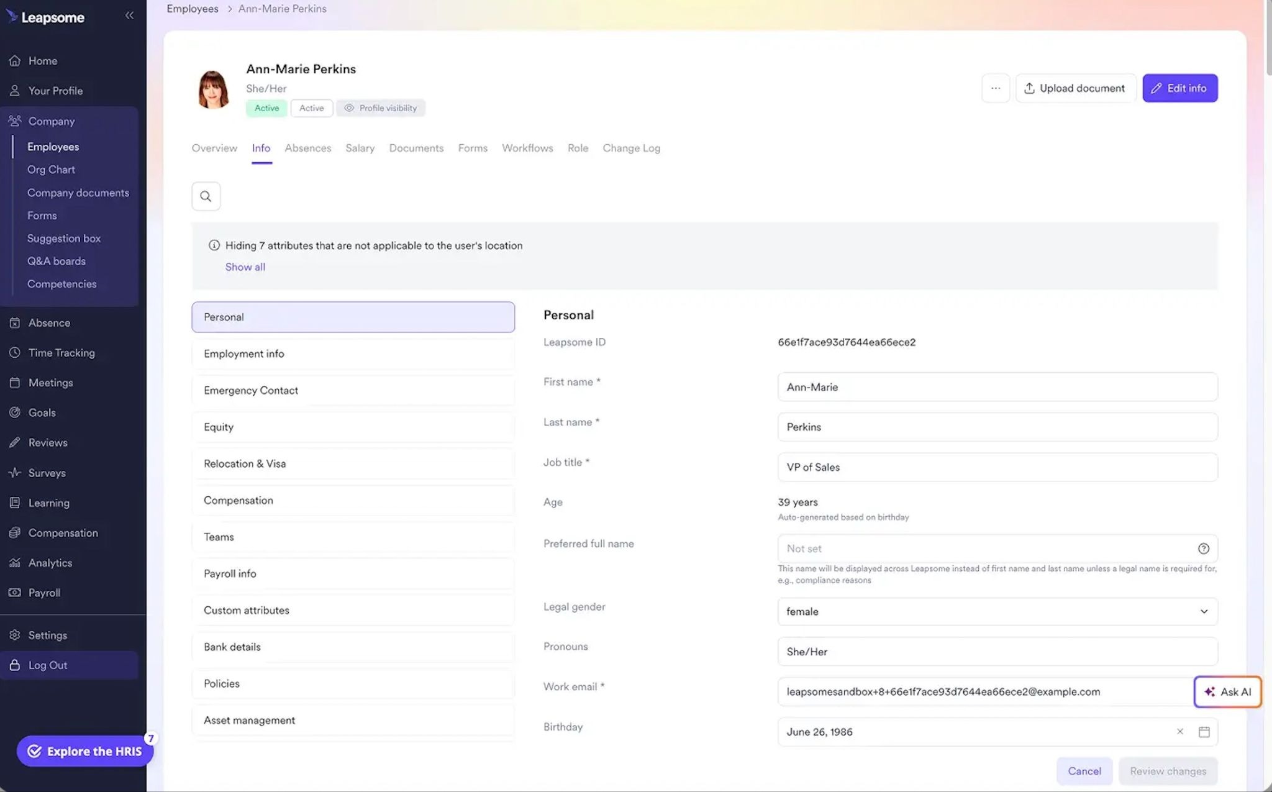Image resolution: width=1272 pixels, height=792 pixels.
Task: Select Equity section
Action: point(353,427)
